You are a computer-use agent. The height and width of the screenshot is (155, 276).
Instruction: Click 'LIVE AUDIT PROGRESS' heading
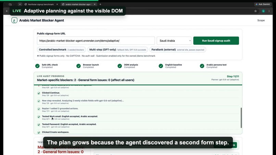tap(51, 76)
